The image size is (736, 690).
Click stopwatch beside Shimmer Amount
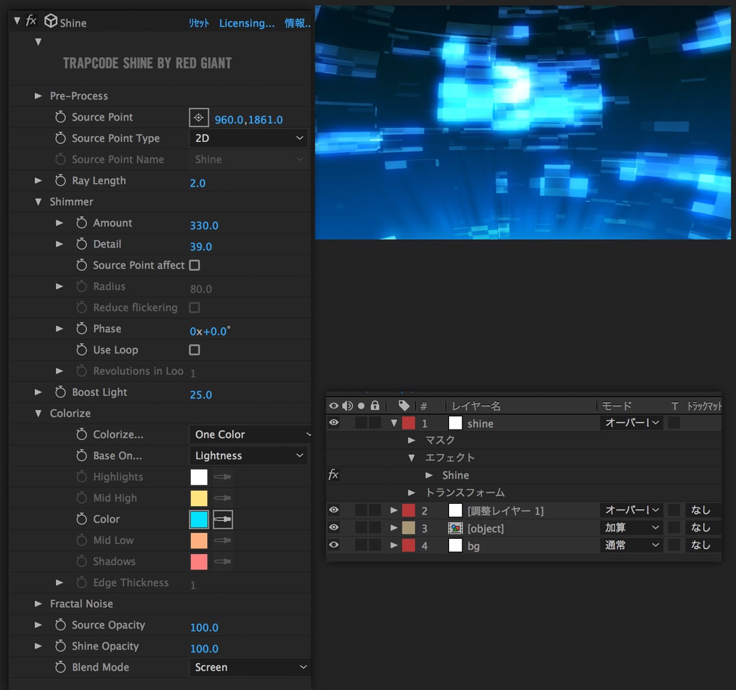[82, 223]
